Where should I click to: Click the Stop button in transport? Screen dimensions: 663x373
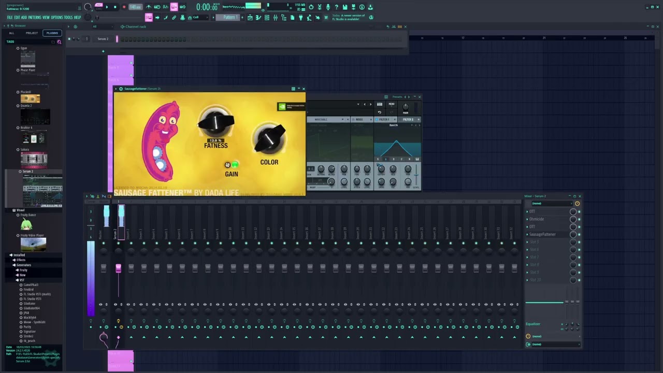coord(115,7)
